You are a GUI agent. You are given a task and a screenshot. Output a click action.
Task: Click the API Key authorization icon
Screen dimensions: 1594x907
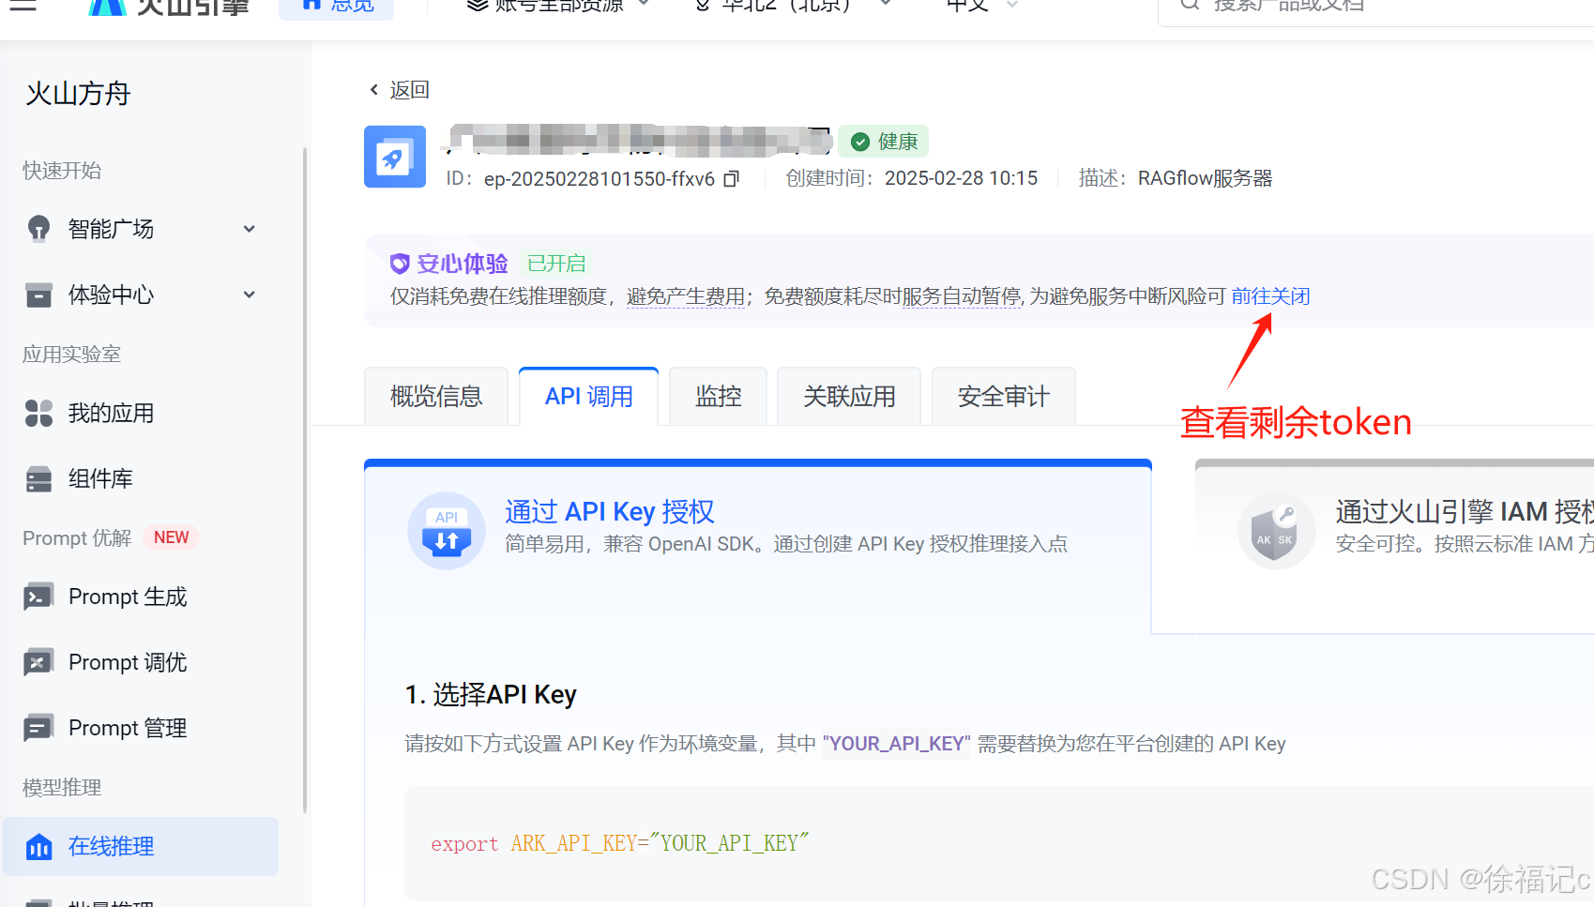(x=447, y=531)
